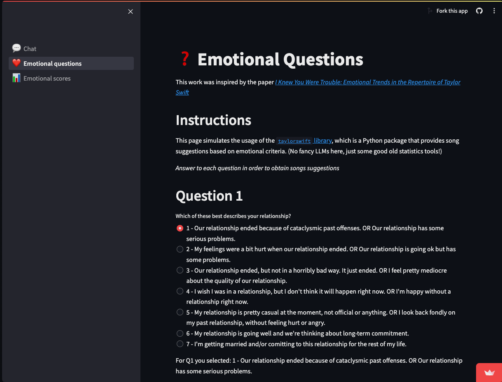The height and width of the screenshot is (382, 502).
Task: Click the red question mark emoji in title
Action: pos(184,60)
